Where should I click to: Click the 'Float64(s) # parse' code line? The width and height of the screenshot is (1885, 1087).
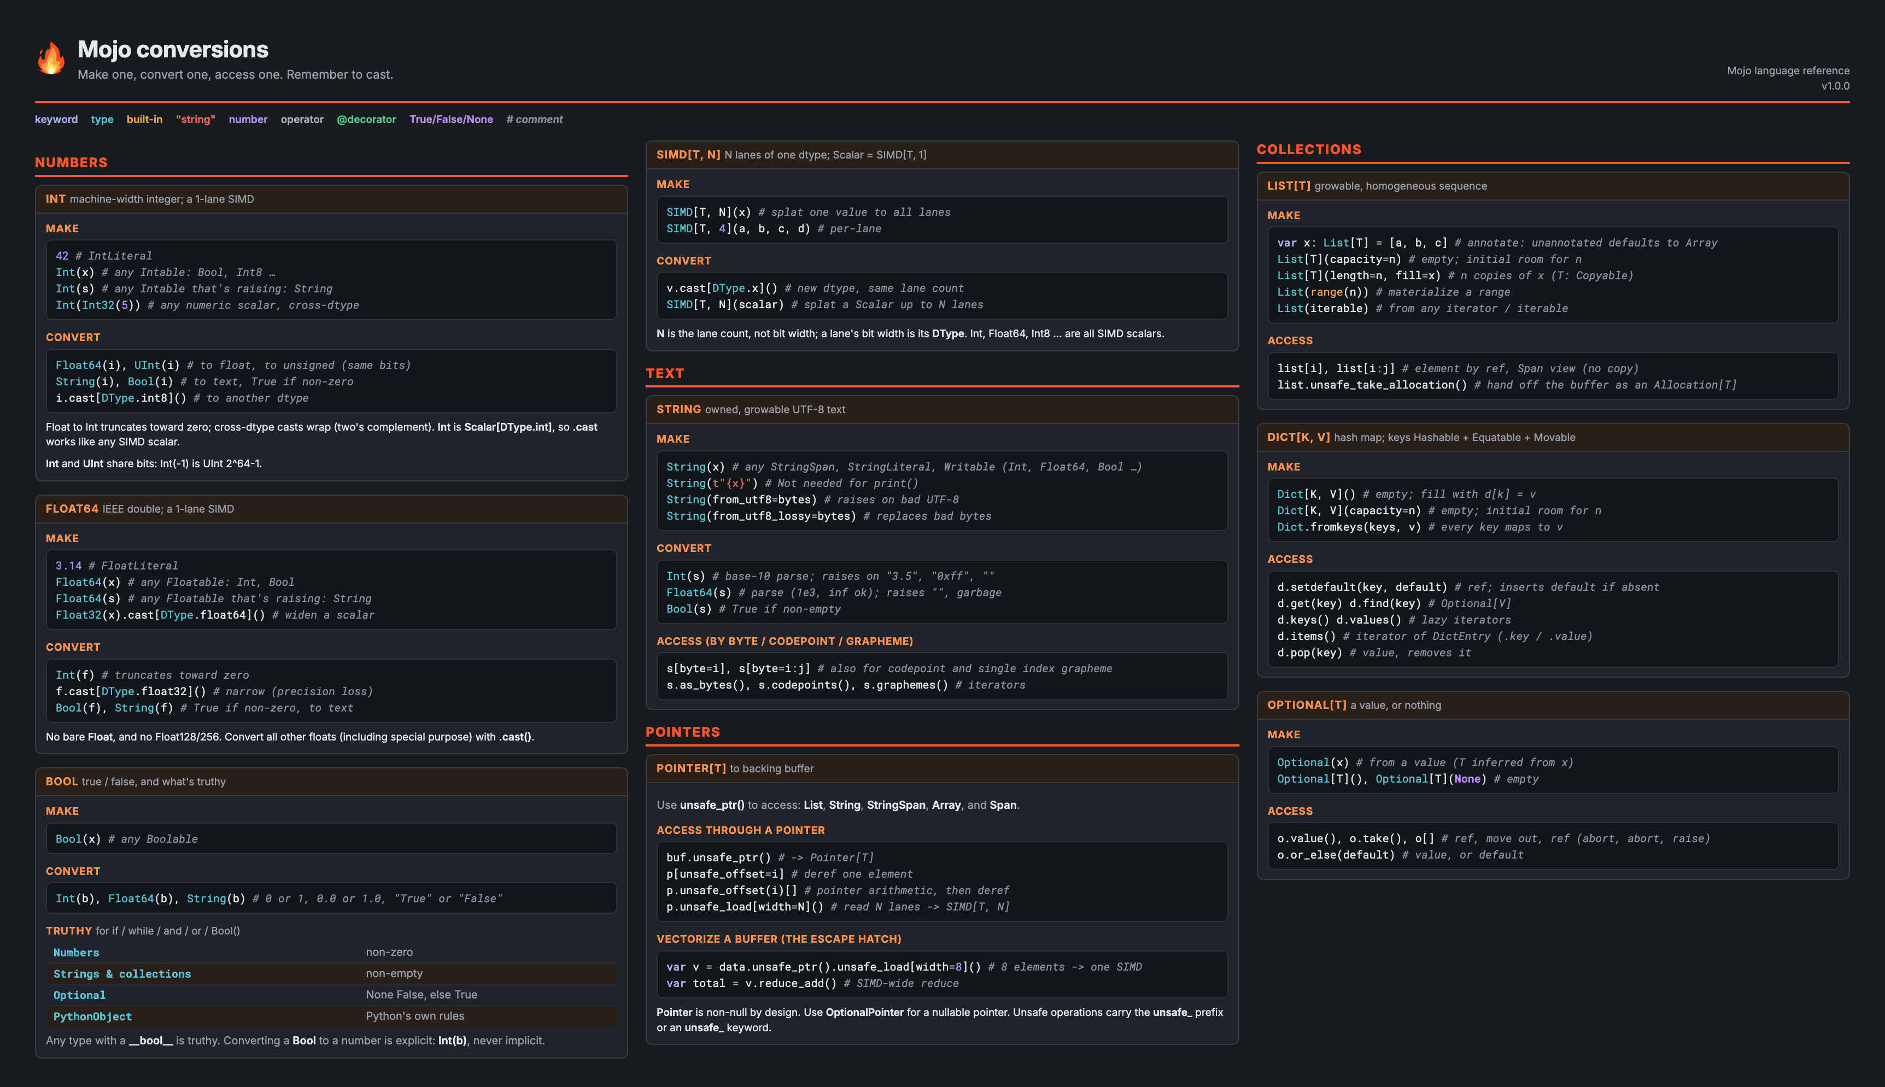834,593
